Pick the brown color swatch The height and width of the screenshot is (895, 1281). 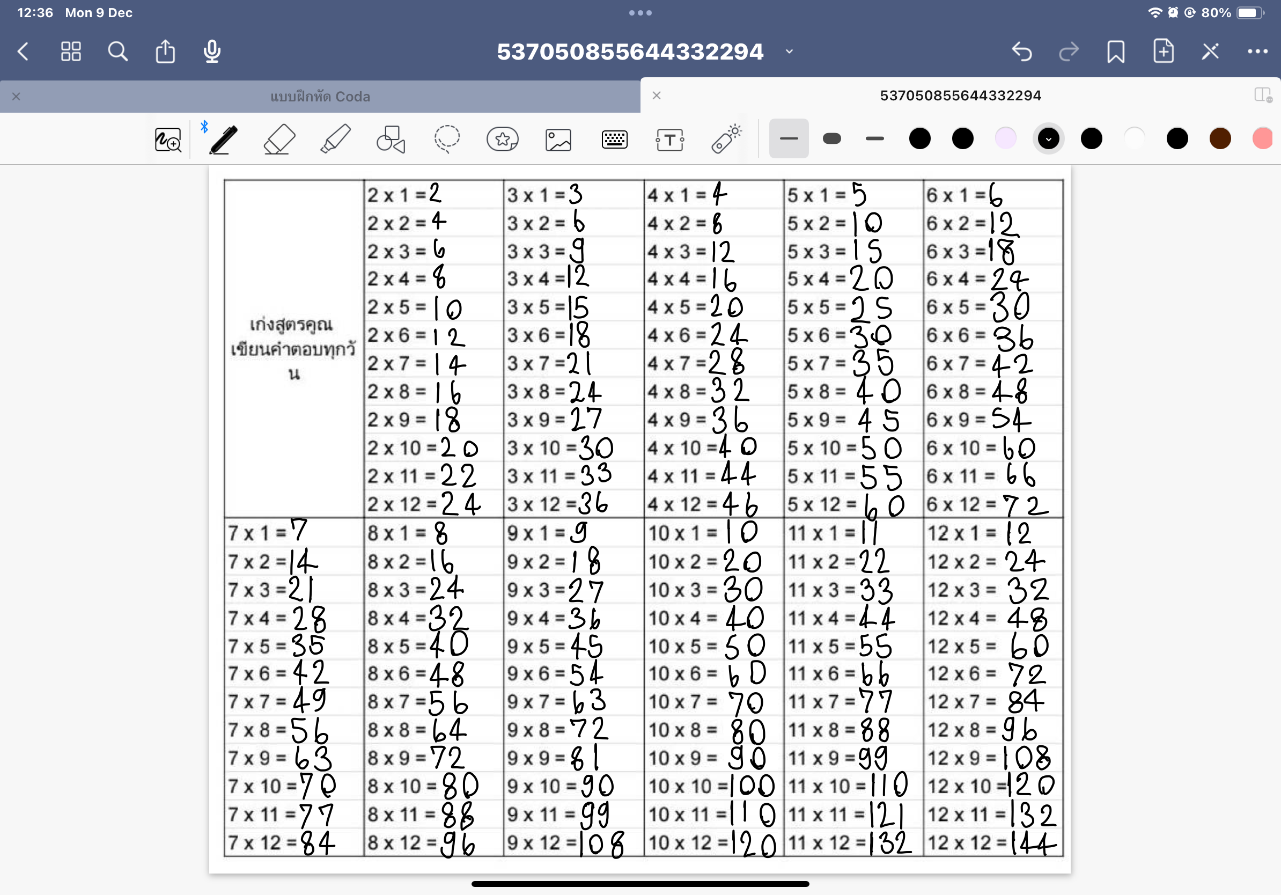coord(1220,138)
